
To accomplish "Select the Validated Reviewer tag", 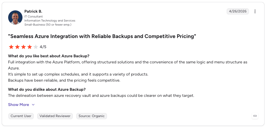I will coord(55,116).
